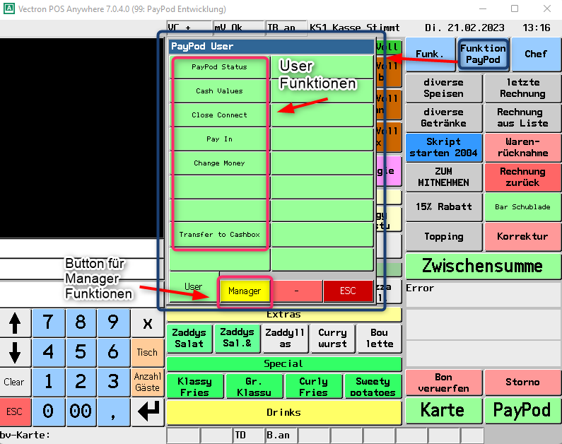Click the B.an status field
This screenshot has height=444, width=562.
[x=281, y=436]
